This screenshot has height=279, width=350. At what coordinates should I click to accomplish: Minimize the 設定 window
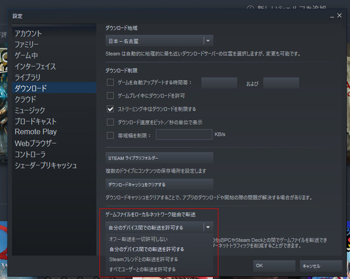tap(332, 16)
